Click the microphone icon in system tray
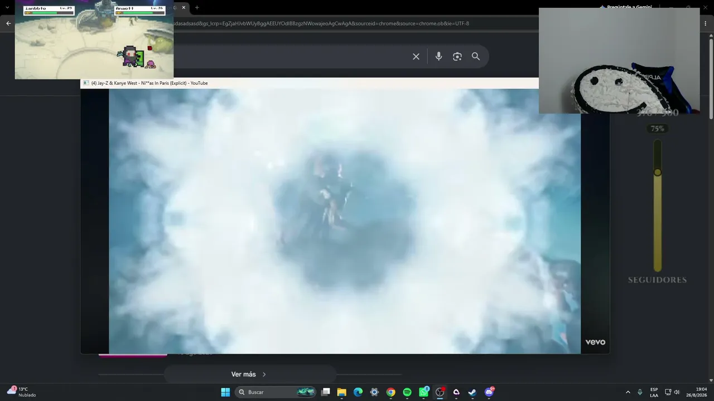 (640, 392)
